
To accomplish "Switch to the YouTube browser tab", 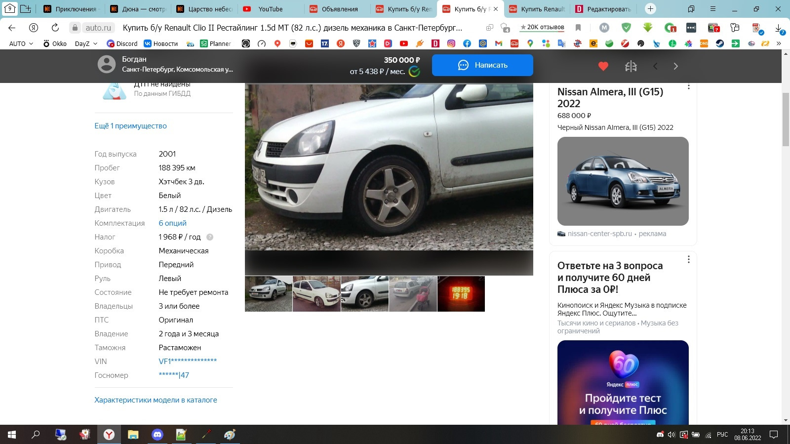I will click(270, 9).
